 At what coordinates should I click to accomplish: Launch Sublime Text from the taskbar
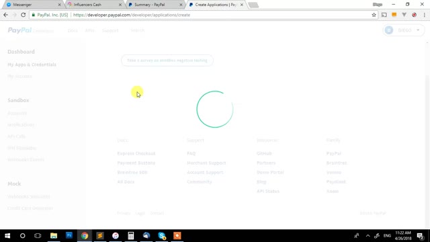click(x=100, y=236)
